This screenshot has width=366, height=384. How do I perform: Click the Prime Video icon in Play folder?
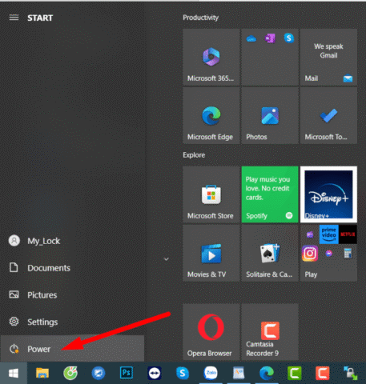(x=328, y=234)
